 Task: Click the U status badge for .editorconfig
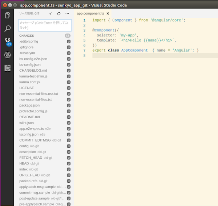pyautogui.click(x=69, y=41)
